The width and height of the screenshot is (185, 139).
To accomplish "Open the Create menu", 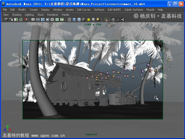I will [x=34, y=10].
